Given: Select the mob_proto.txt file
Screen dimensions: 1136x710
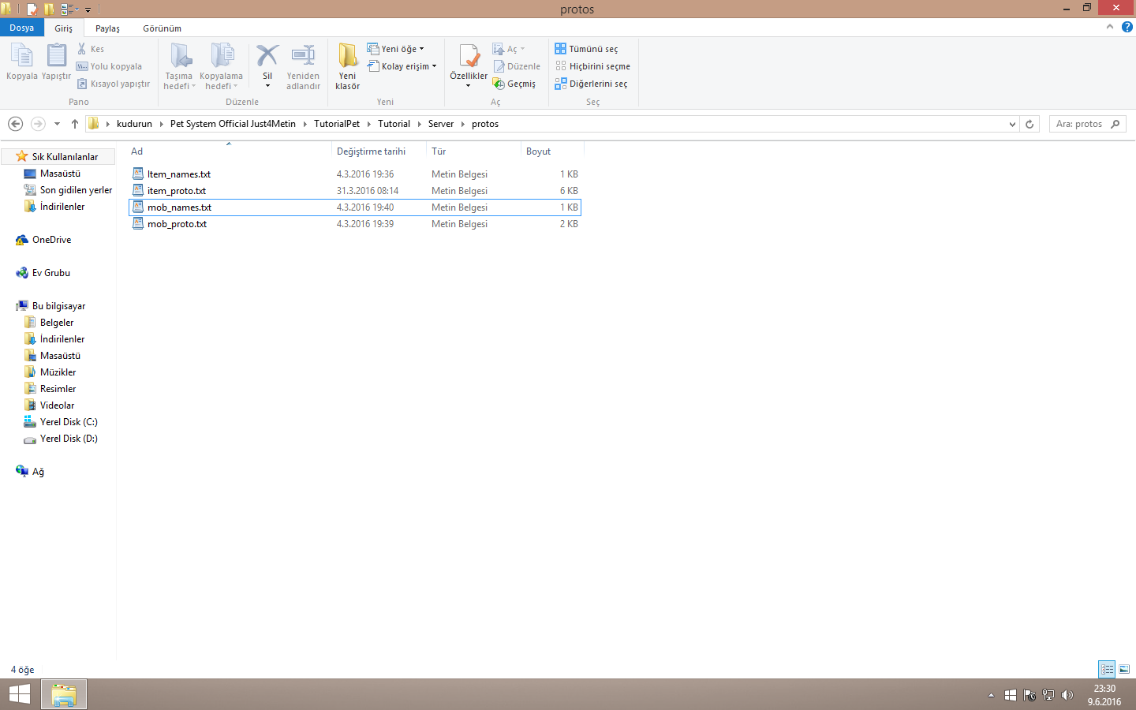Looking at the screenshot, I should click(355, 224).
